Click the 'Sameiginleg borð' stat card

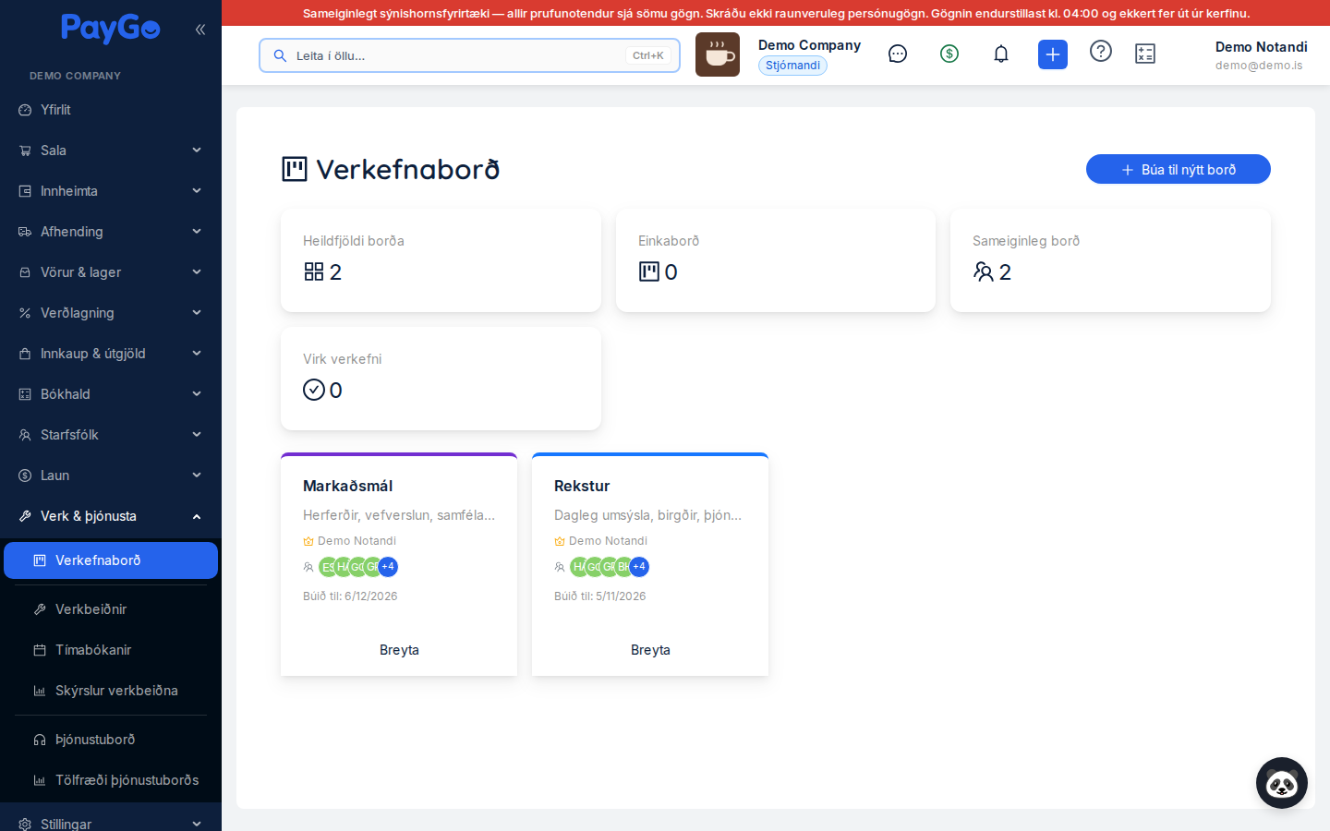coord(1110,260)
